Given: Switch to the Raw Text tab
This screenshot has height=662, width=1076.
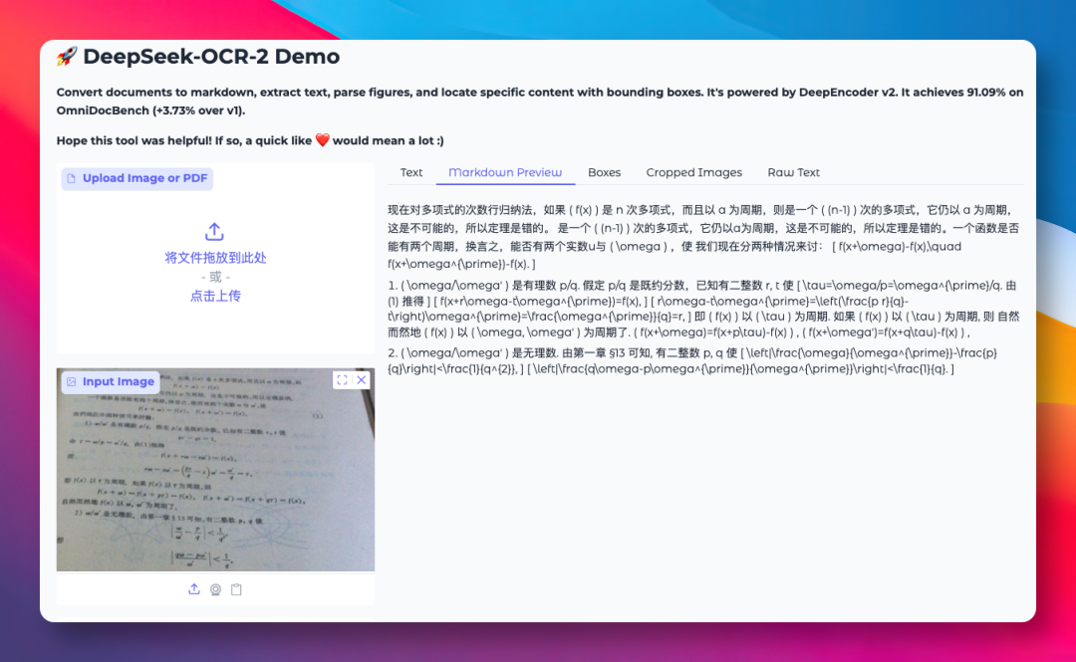Looking at the screenshot, I should point(793,172).
